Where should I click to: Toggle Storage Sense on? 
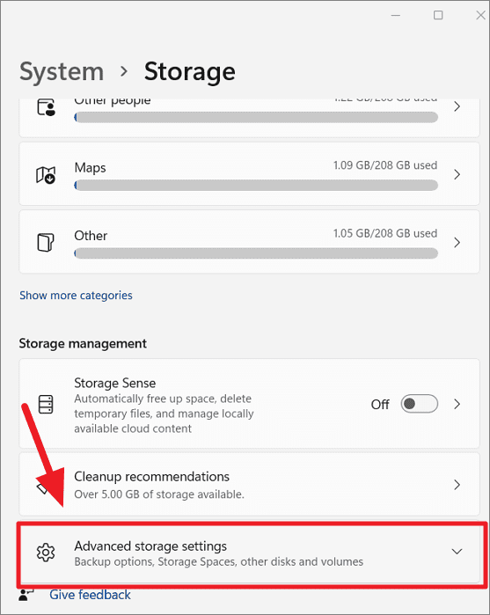419,404
